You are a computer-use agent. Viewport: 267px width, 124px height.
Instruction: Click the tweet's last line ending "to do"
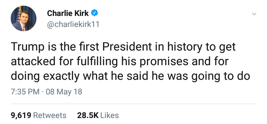point(130,76)
